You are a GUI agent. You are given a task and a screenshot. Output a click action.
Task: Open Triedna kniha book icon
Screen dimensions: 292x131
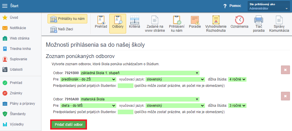coord(5,49)
